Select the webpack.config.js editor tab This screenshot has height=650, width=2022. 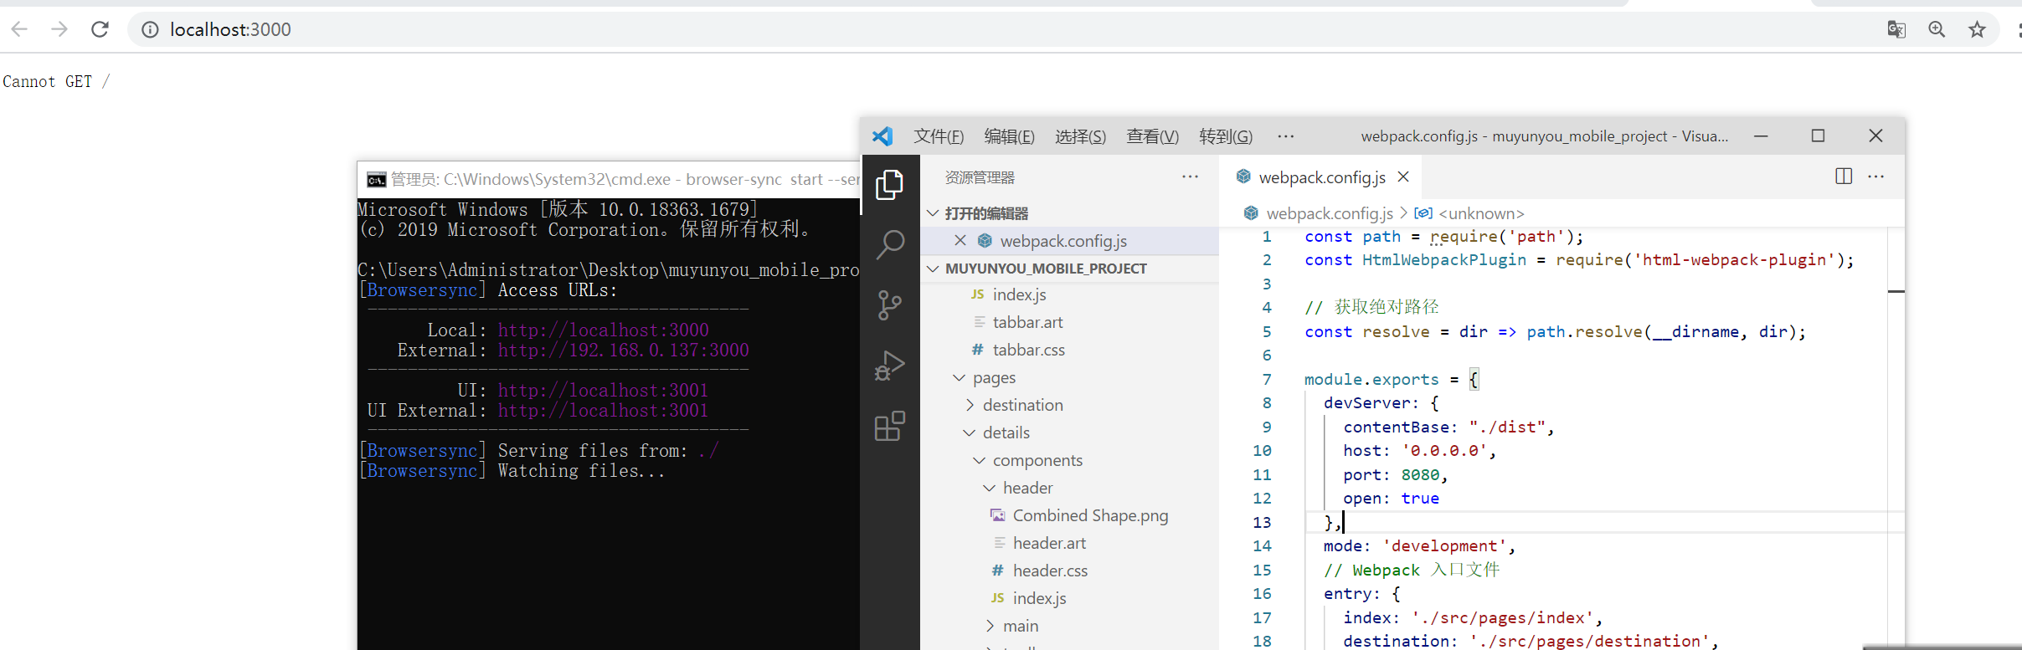[x=1320, y=177]
